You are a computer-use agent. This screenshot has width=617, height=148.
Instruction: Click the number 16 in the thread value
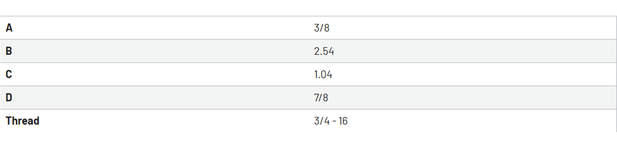pyautogui.click(x=343, y=121)
